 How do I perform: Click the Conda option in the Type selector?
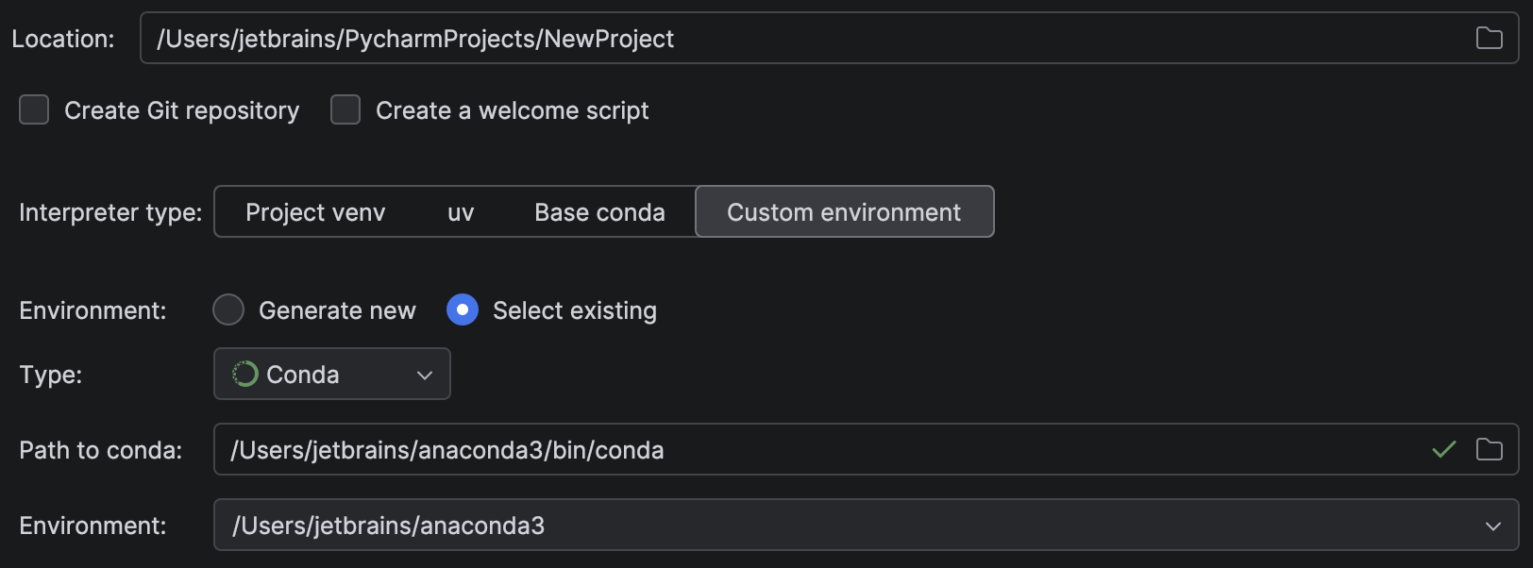pyautogui.click(x=302, y=374)
